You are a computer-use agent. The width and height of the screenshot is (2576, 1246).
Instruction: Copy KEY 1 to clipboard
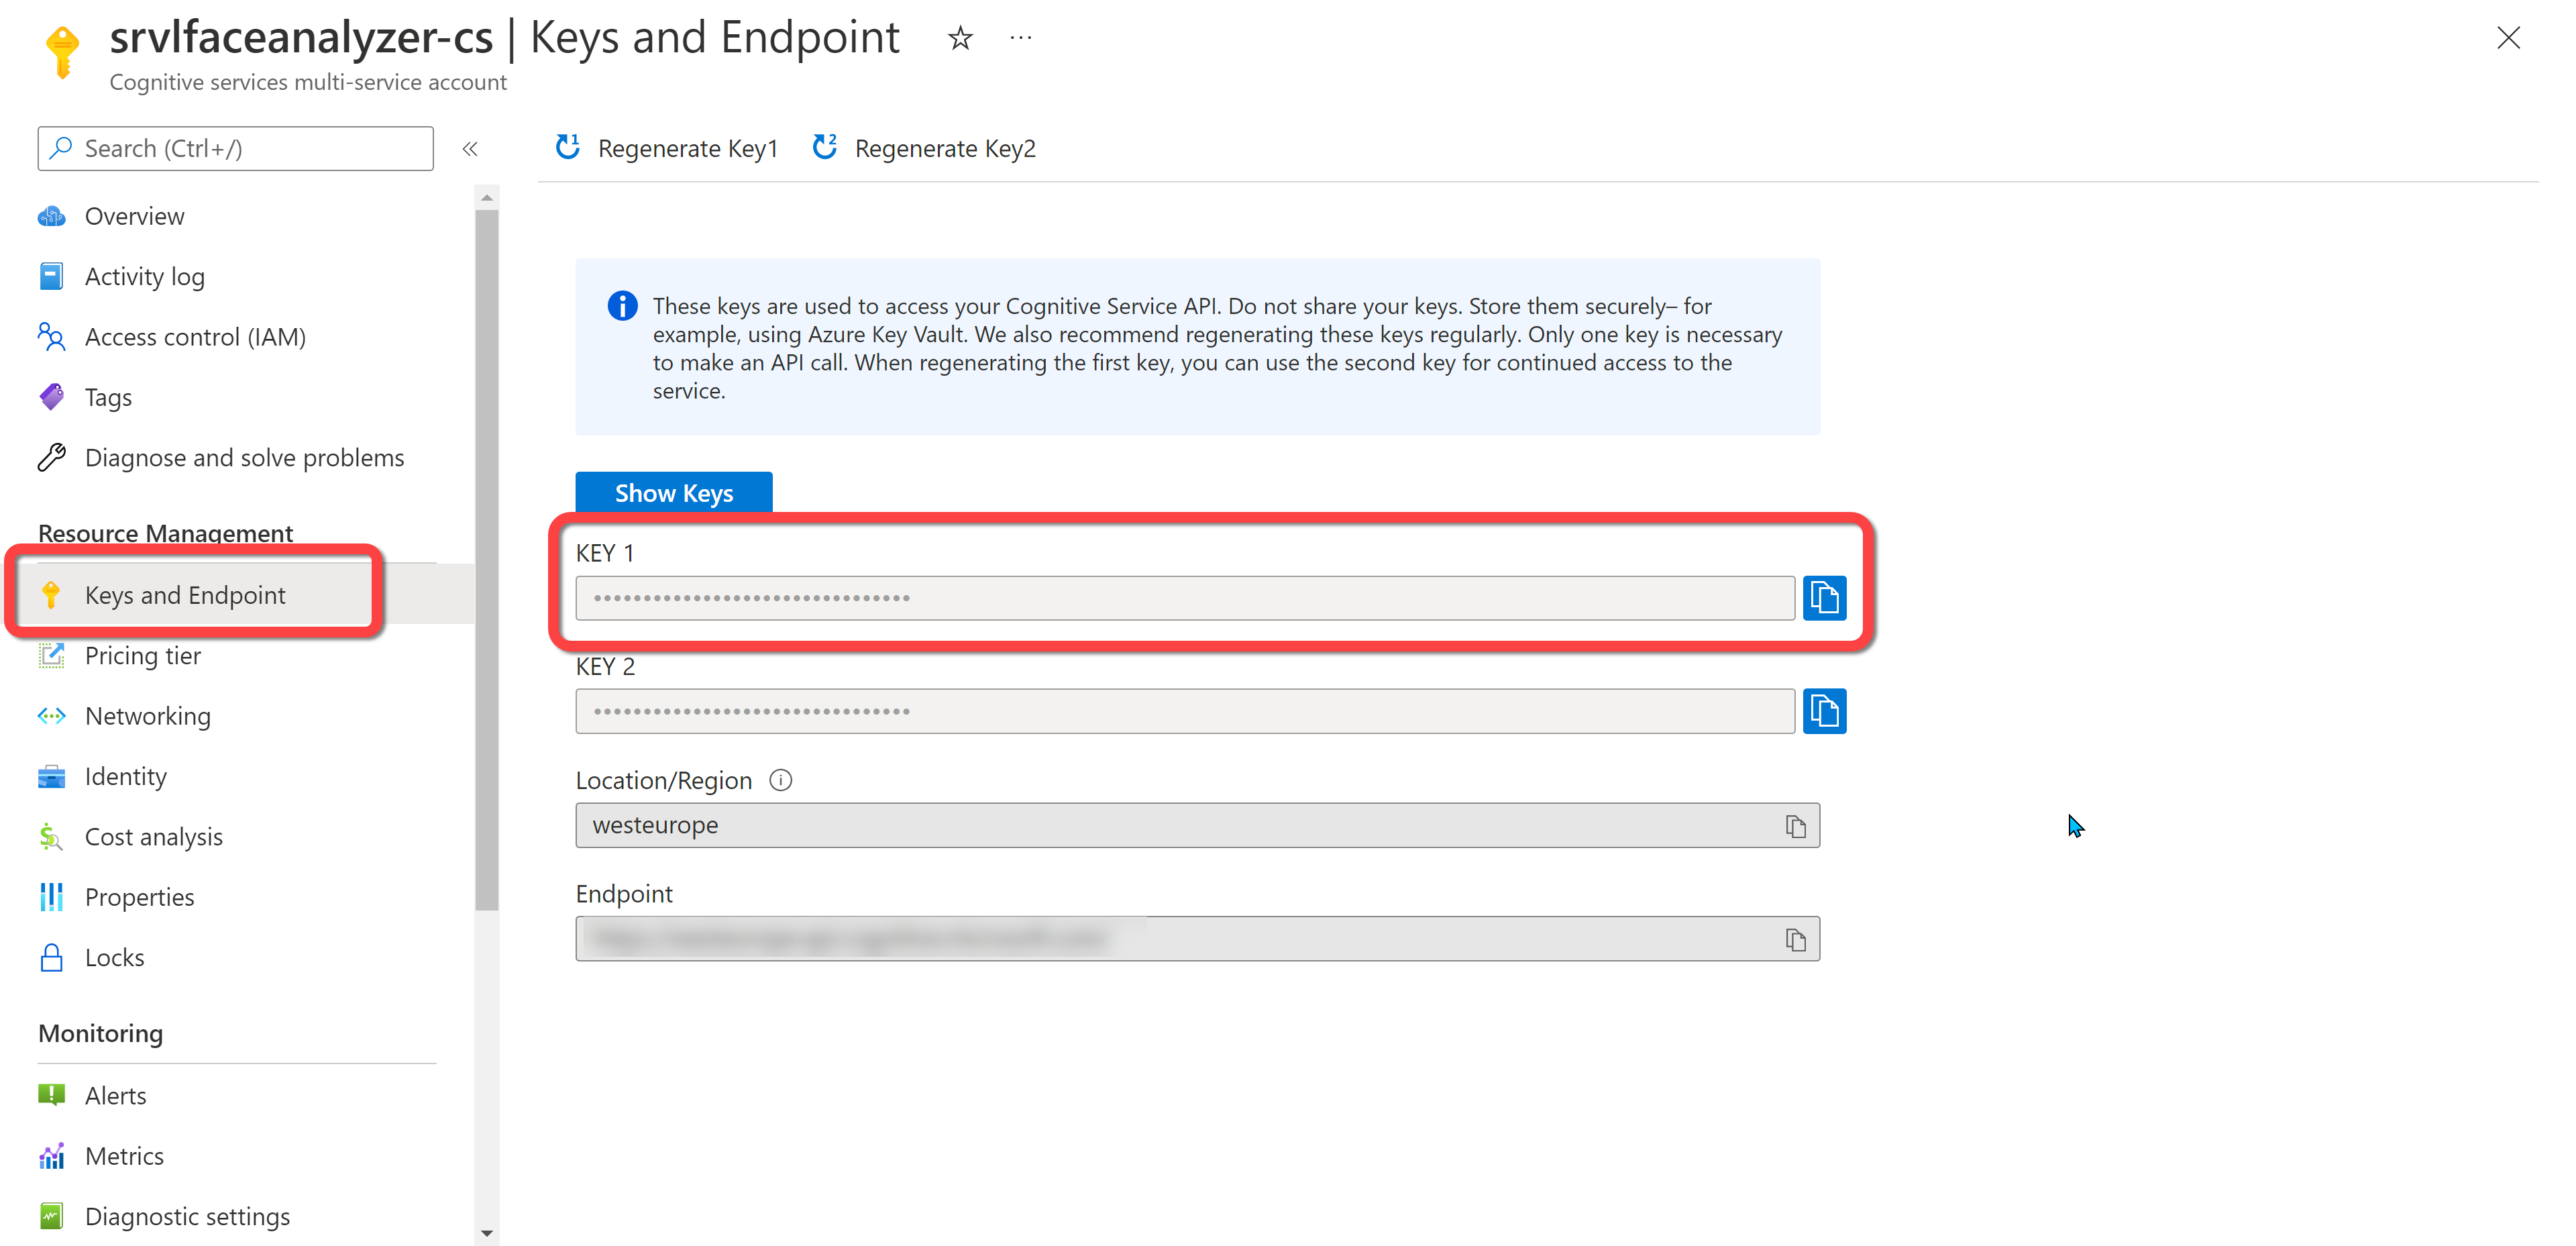coord(1823,598)
